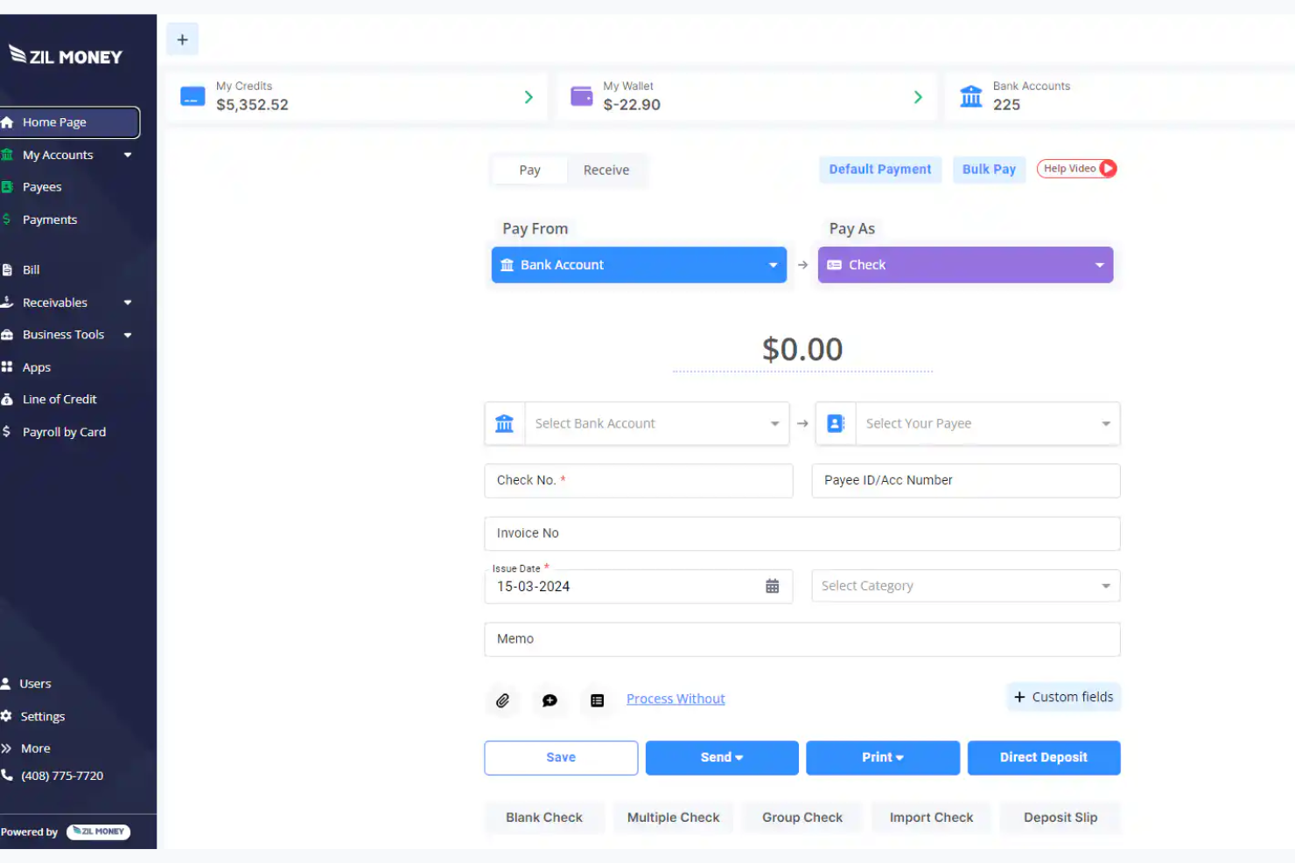Open the Issue Date calendar icon
The image size is (1295, 863).
pyautogui.click(x=772, y=587)
